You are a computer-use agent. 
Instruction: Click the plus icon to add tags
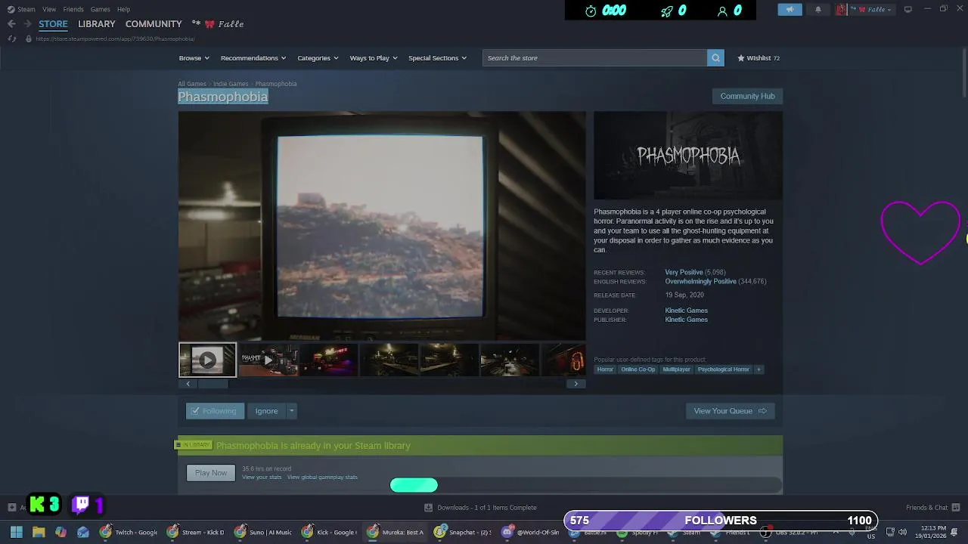pos(759,369)
